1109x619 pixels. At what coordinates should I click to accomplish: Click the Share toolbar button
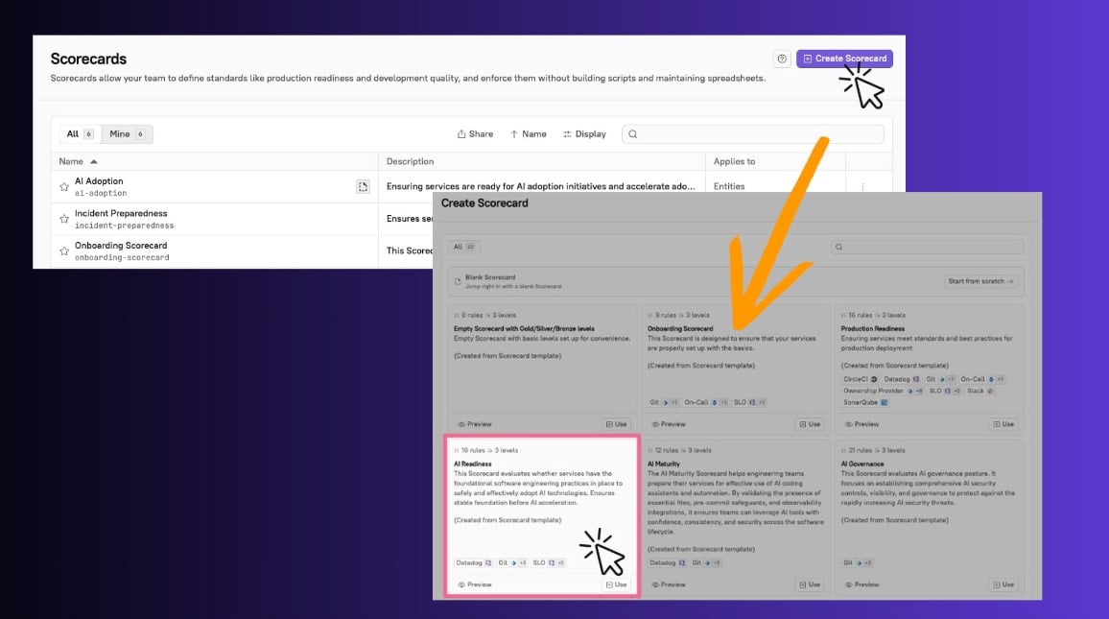tap(475, 133)
